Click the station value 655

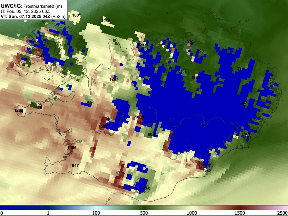[147, 189]
